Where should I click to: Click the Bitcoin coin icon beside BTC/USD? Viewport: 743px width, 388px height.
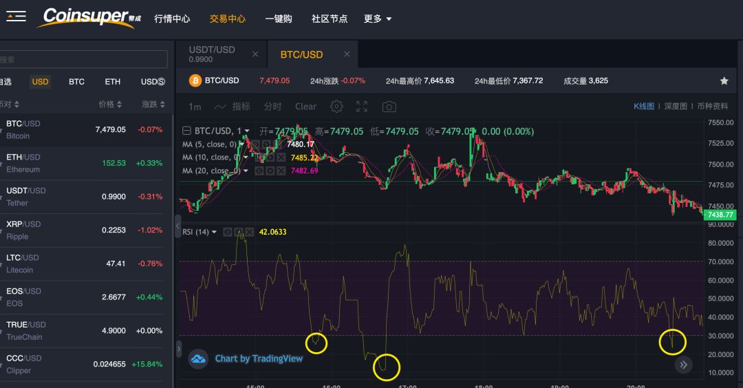(195, 80)
